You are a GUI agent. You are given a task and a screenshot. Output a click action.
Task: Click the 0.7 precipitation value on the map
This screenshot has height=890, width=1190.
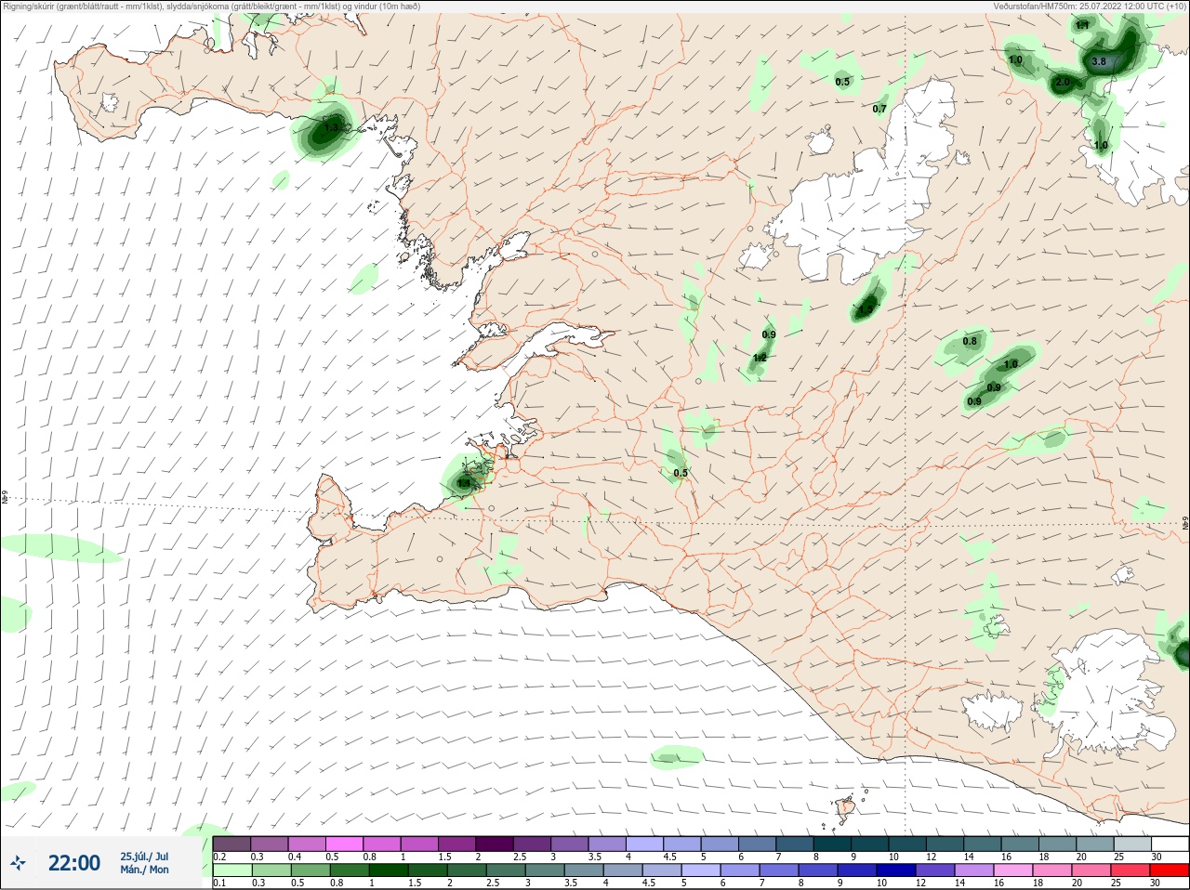click(879, 109)
